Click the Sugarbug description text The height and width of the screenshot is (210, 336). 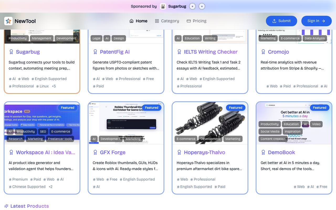pos(42,65)
